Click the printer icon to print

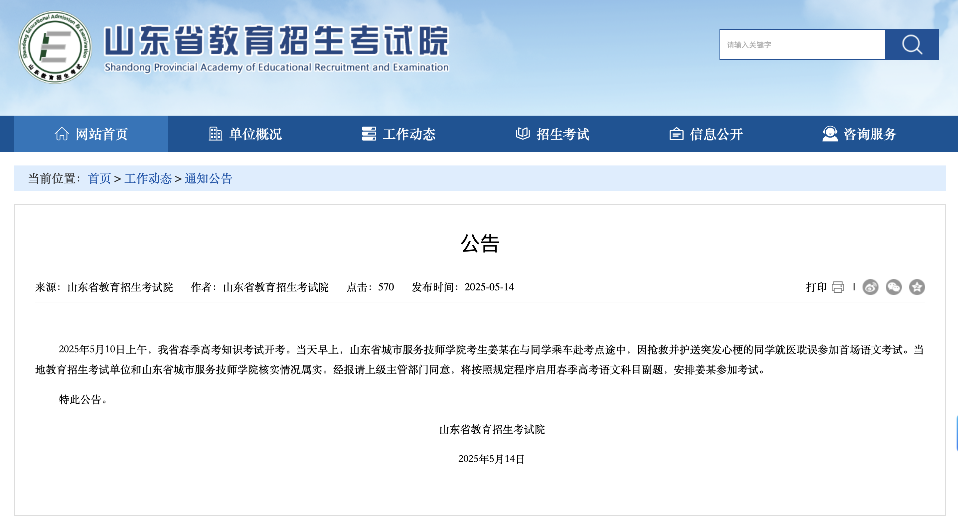click(838, 288)
